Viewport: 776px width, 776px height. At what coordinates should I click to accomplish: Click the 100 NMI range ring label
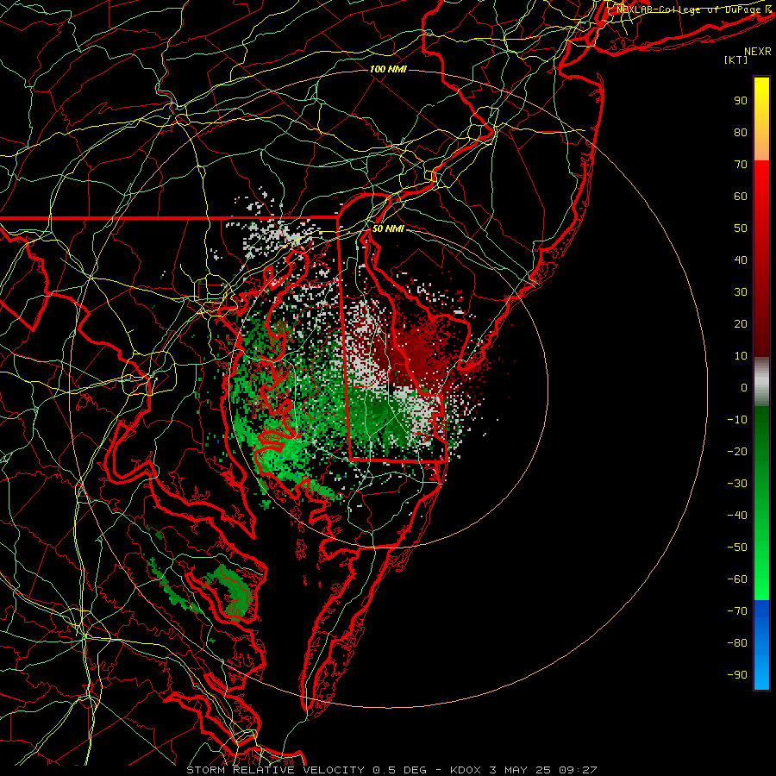[388, 69]
